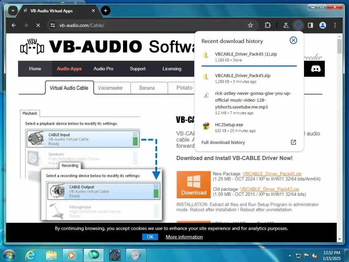Close the Recent download history popup

[x=293, y=40]
